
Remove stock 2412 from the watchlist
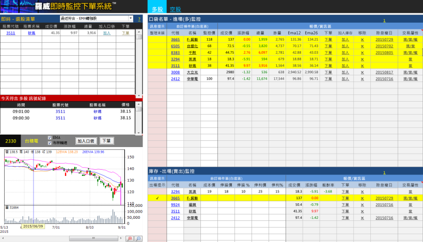pos(362,79)
